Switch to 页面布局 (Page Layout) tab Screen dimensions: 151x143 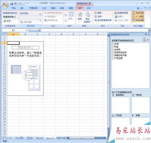pyautogui.click(x=33, y=8)
